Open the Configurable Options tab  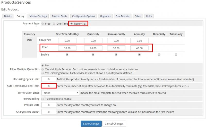(84, 16)
